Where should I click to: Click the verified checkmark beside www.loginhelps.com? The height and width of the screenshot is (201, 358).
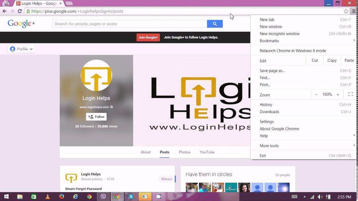[112, 107]
